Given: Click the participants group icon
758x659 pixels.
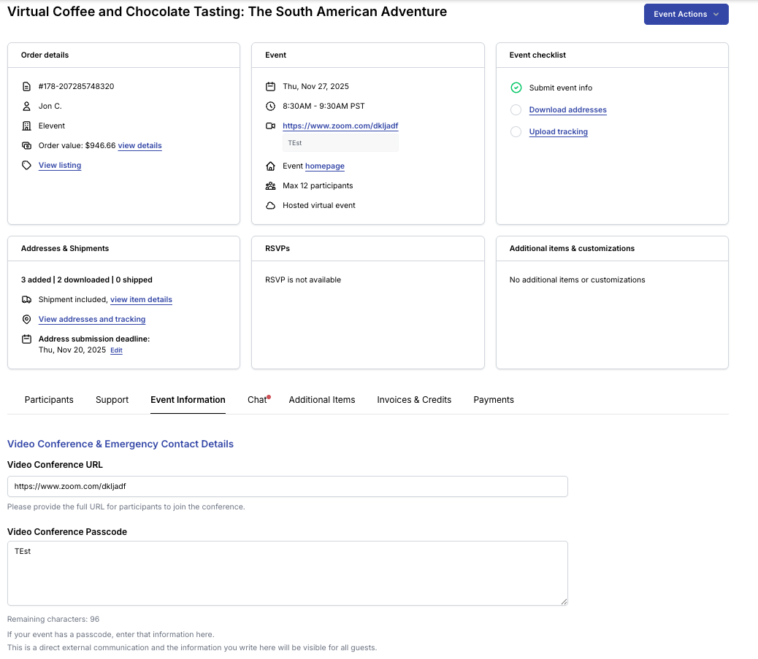Looking at the screenshot, I should point(270,185).
